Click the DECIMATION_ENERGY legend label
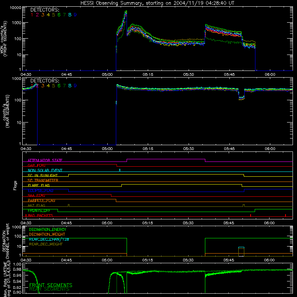This screenshot has height=297, width=297. 48,229
